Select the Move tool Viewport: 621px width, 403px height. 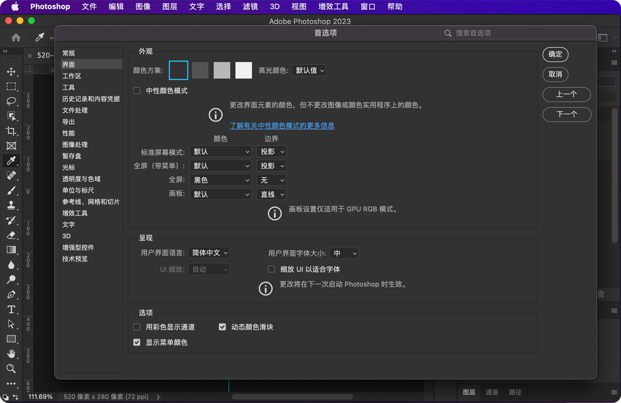click(11, 72)
